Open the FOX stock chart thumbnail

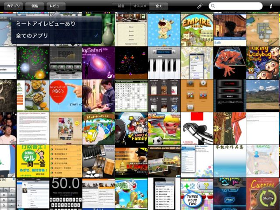pyautogui.click(x=66, y=63)
